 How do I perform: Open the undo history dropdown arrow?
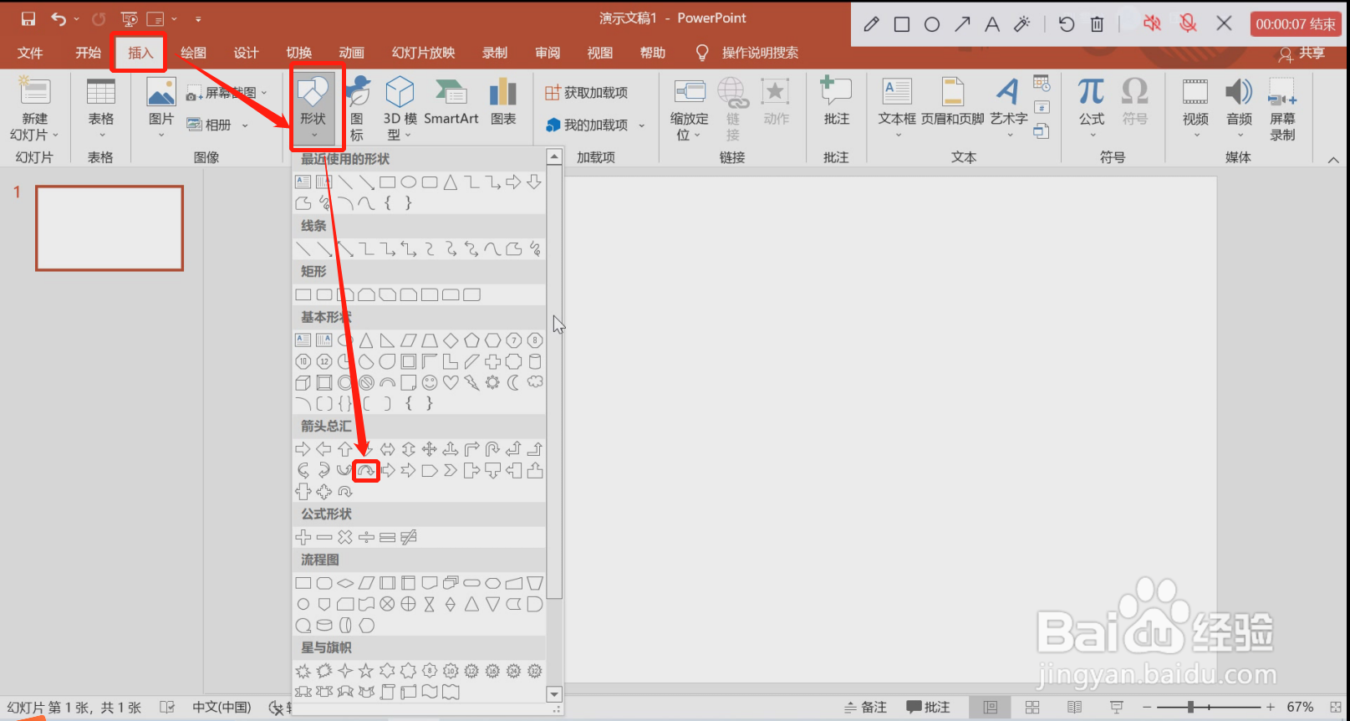pos(76,18)
